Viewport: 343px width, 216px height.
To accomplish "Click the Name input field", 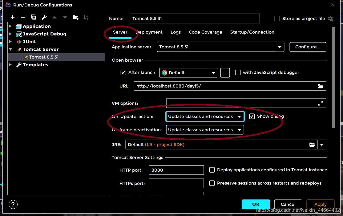I will 195,18.
